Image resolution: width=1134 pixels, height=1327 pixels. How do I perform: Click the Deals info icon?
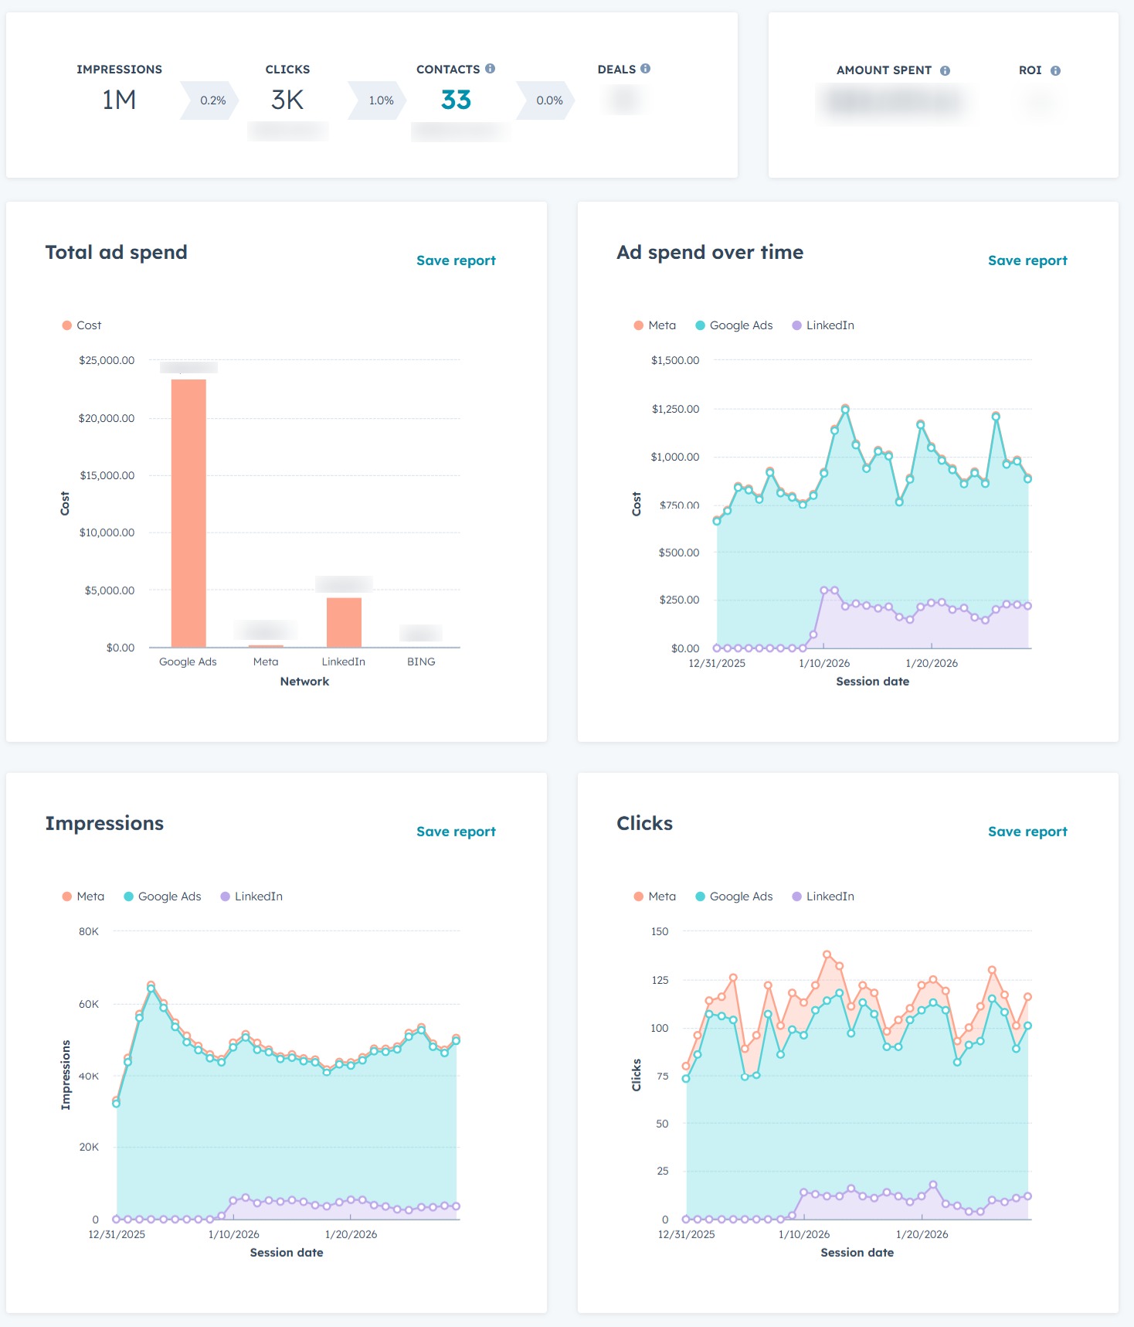[646, 68]
